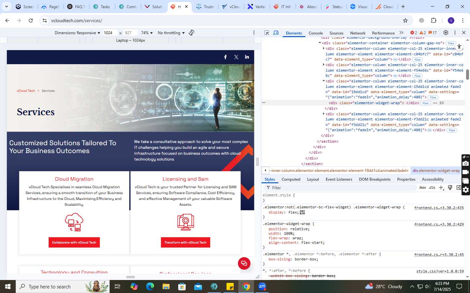Click the orange warnings count badge in DevTools

coord(423,33)
